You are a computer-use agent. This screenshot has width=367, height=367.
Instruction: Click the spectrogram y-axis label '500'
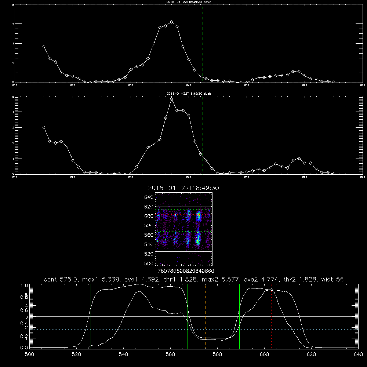149,264
